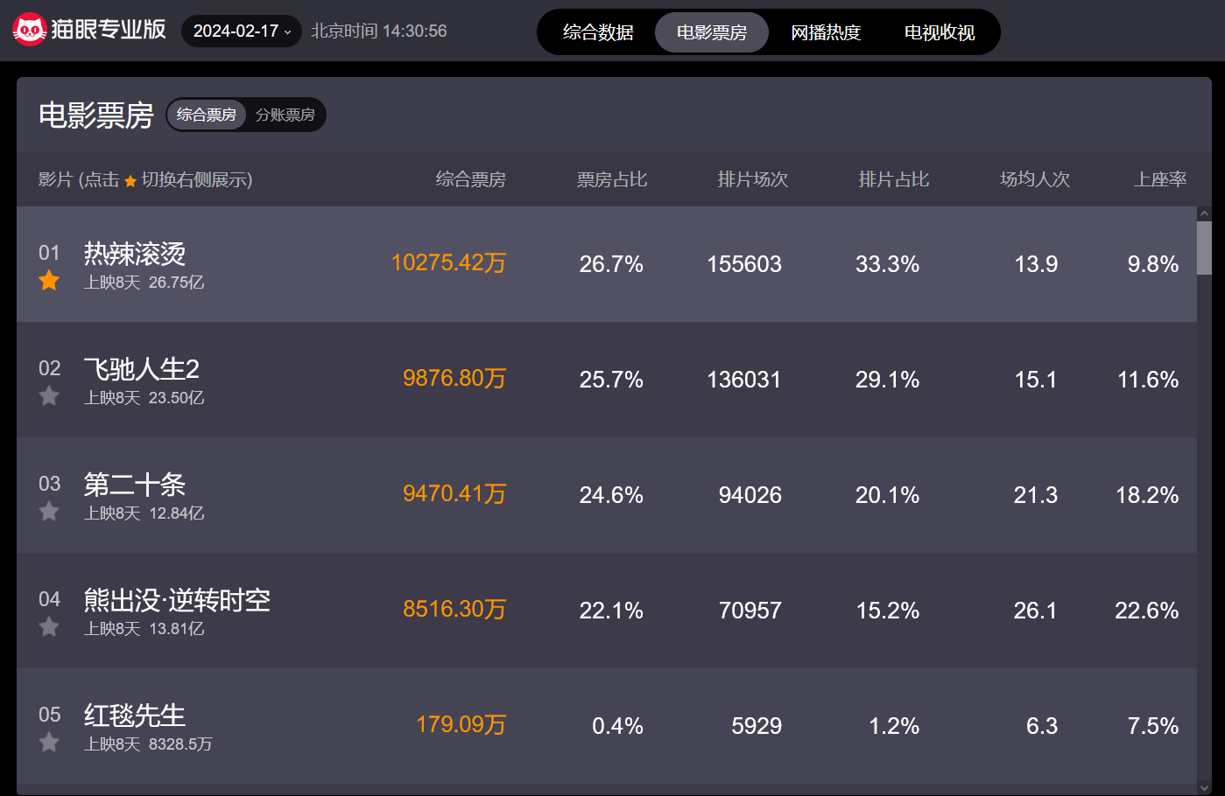Select the star for 飞驰人生2
1225x796 pixels.
pos(49,396)
